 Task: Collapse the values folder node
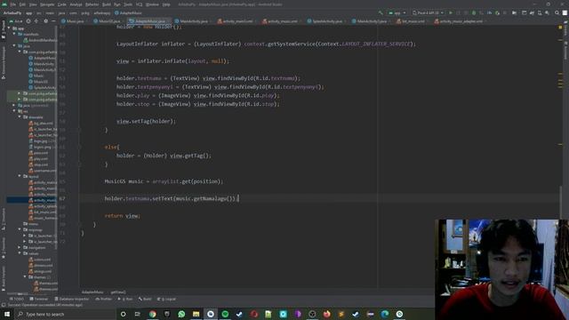(20, 253)
